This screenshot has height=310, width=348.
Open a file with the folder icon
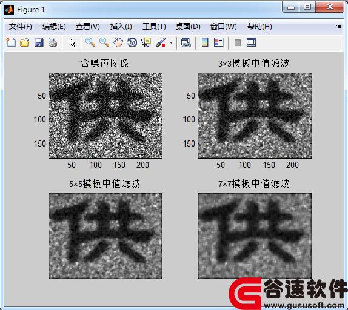point(25,42)
